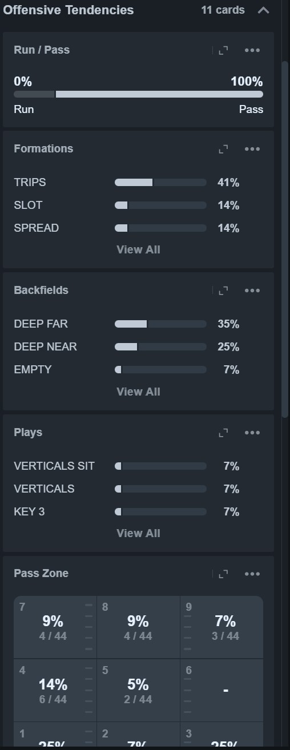View all Backfields
Screen dimensions: 290x750
(138, 392)
